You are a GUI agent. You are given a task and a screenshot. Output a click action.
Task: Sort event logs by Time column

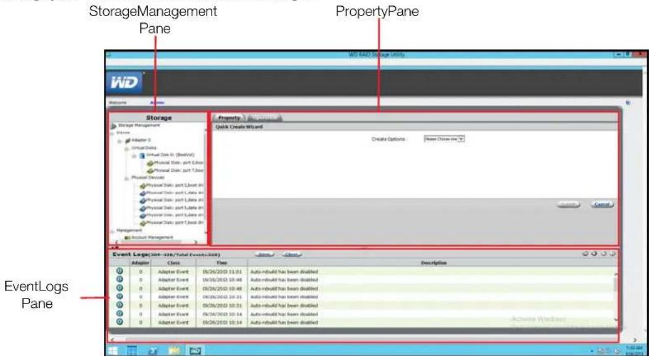click(221, 263)
